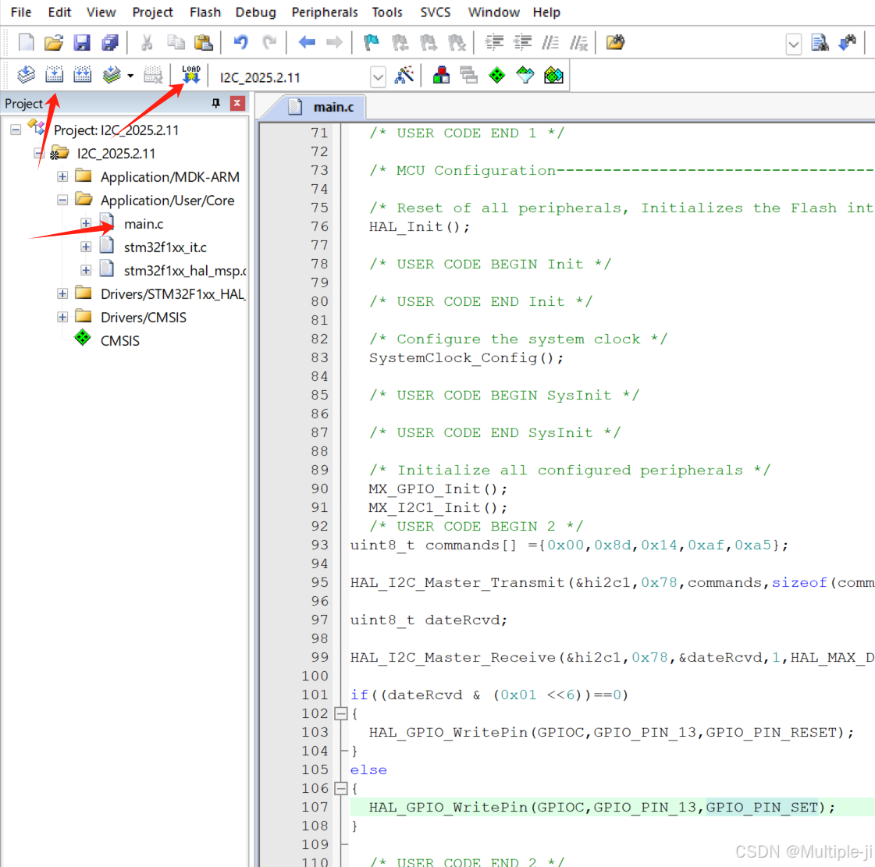This screenshot has height=867, width=875.
Task: Click MX_I2C1_Init(); code line
Action: [438, 508]
